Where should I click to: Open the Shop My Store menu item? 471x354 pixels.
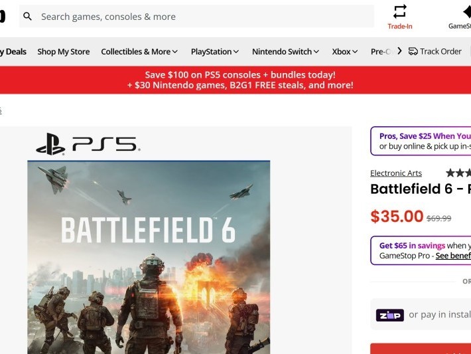point(64,52)
